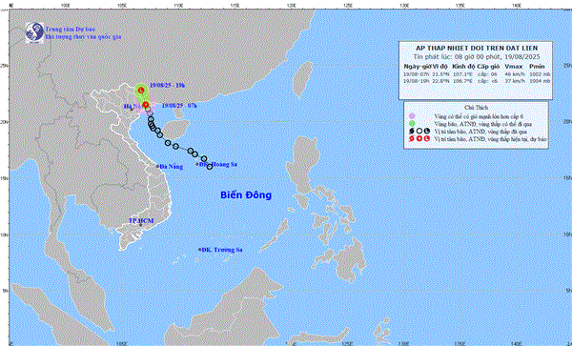Open the '19/08/25 - 07h' track label
Screen dimensions: 572x346
(179, 106)
